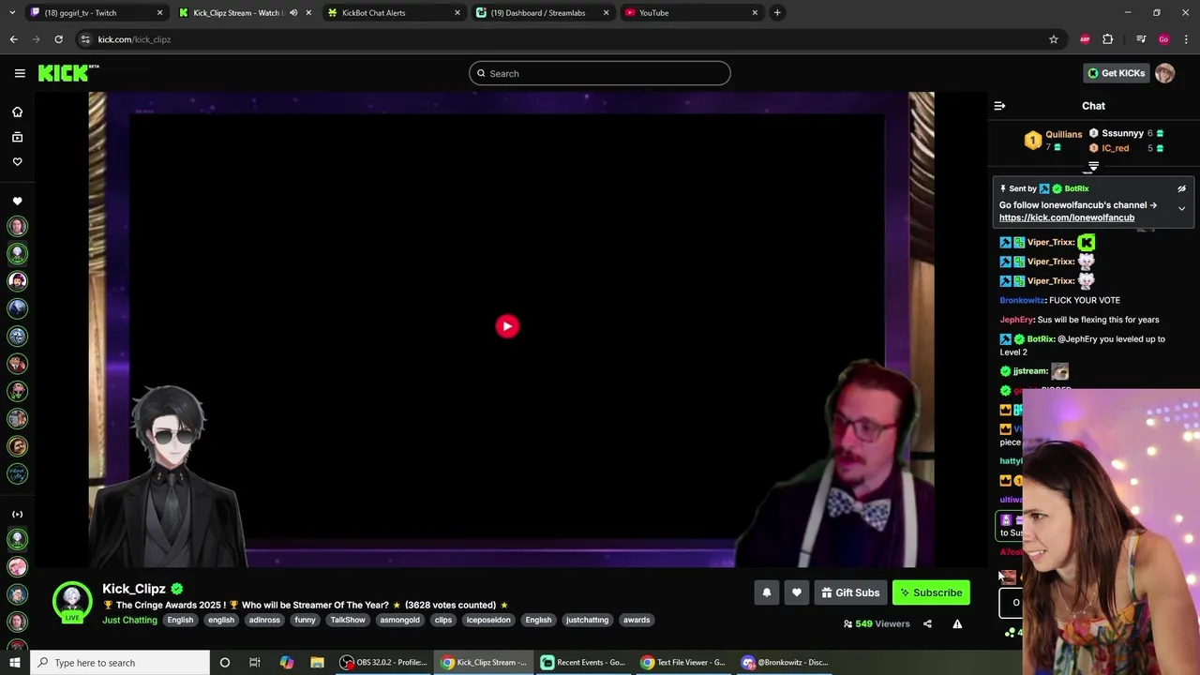
Task: View site information icon in address bar
Action: 85,39
